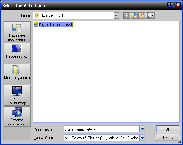
Task: Click folder icon in Папка combo box
Action: pos(37,15)
